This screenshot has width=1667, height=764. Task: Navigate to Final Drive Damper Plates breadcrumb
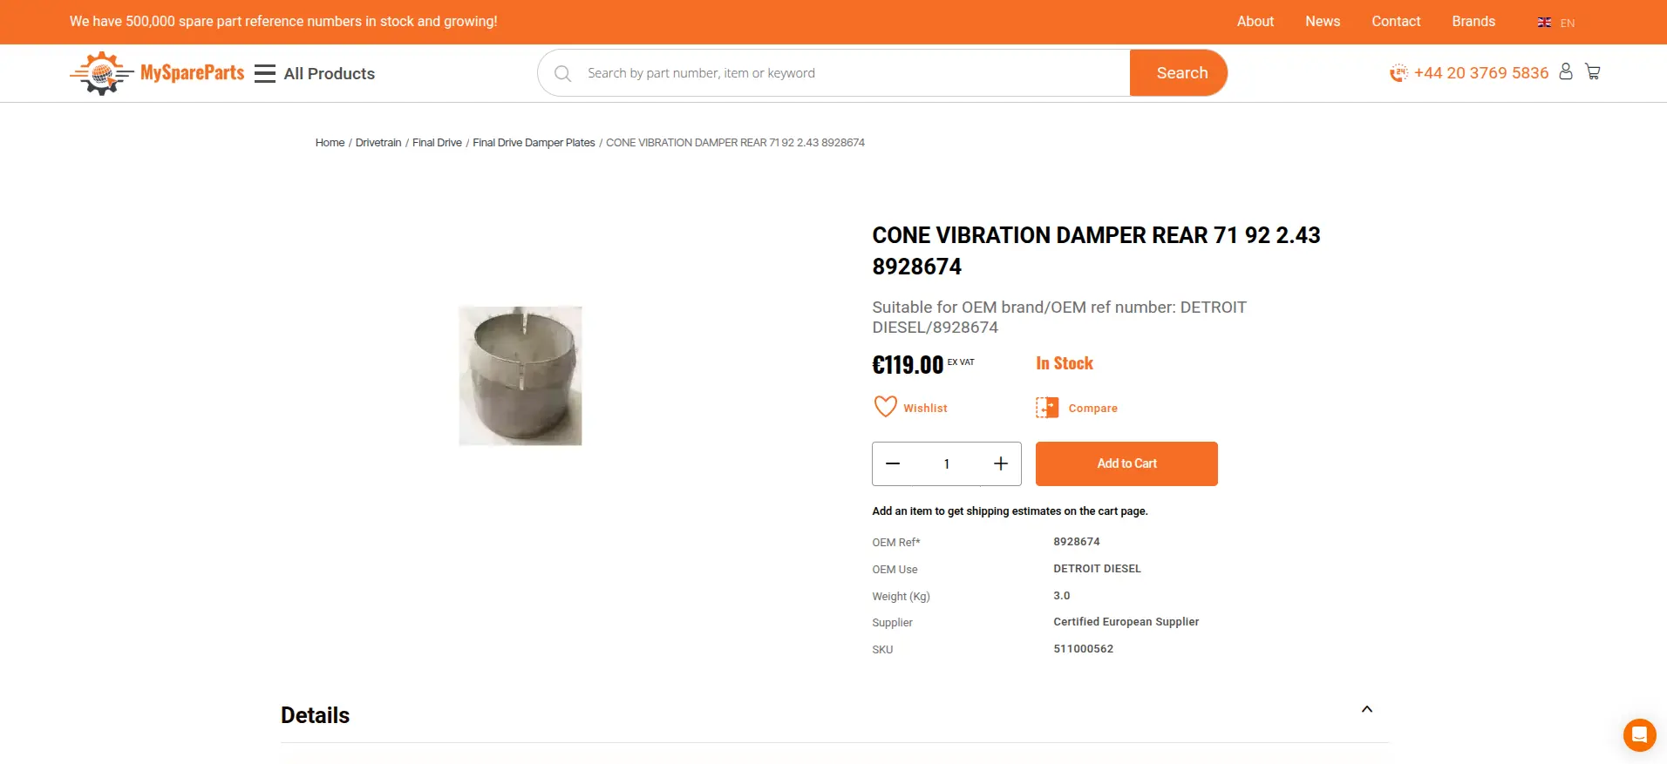click(x=534, y=142)
